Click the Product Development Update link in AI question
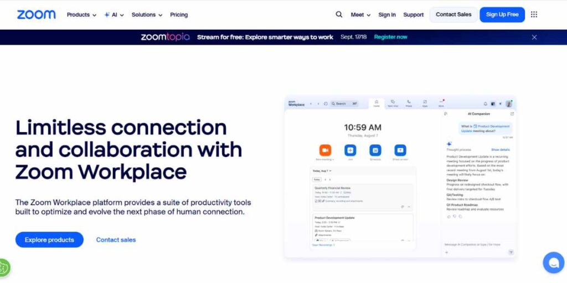Screen dimensions: 567x283 [485, 129]
